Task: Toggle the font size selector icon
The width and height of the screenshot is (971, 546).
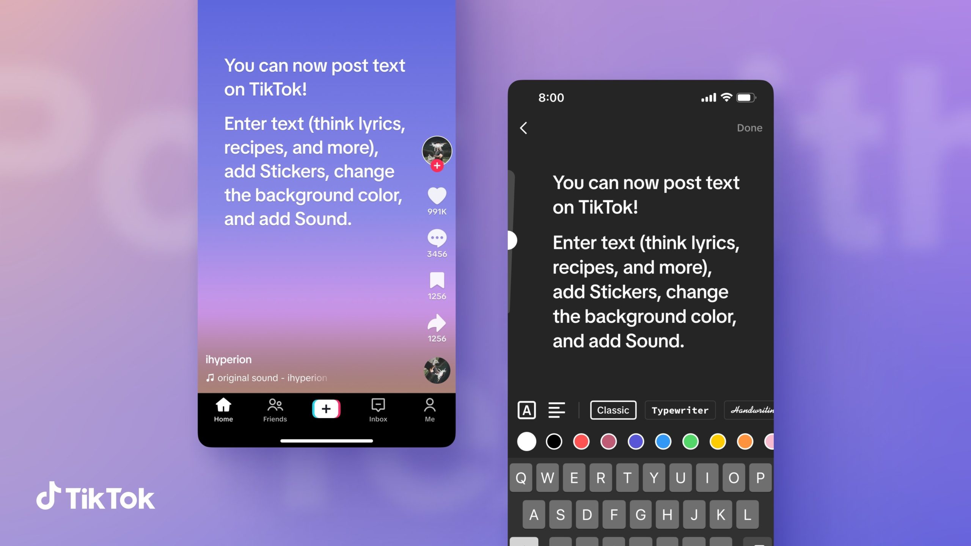Action: [x=528, y=409]
